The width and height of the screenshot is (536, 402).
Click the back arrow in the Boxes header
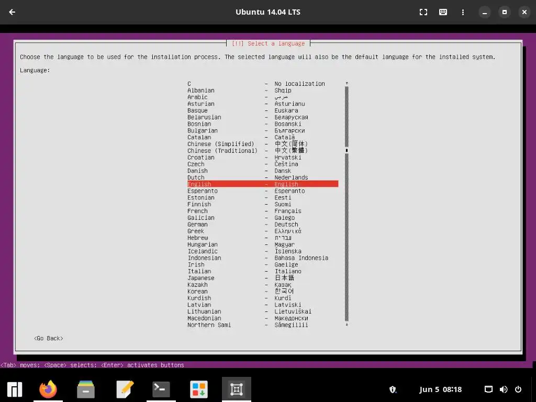click(x=13, y=12)
